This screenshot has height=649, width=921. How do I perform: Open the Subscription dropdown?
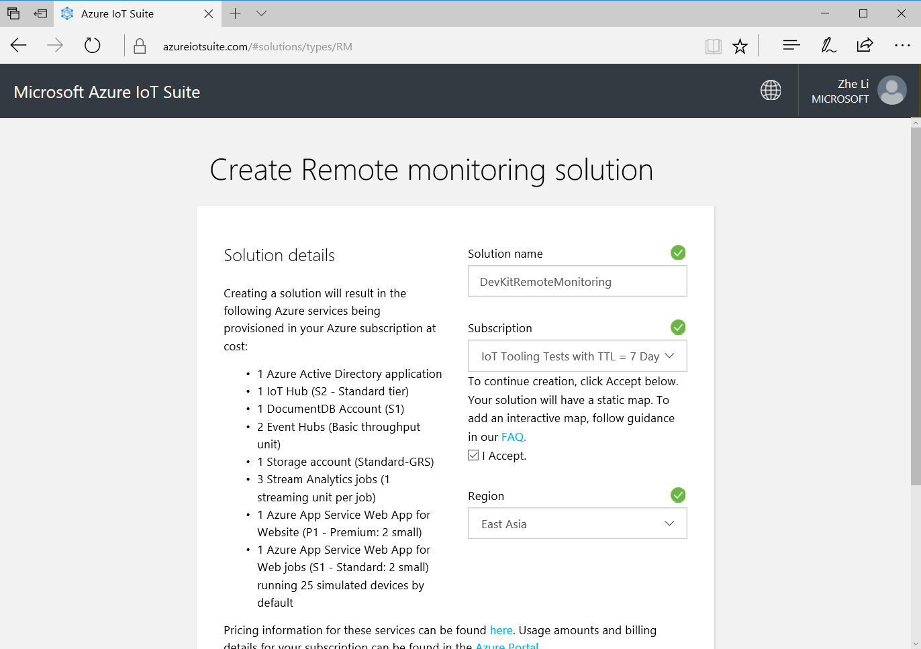point(577,356)
